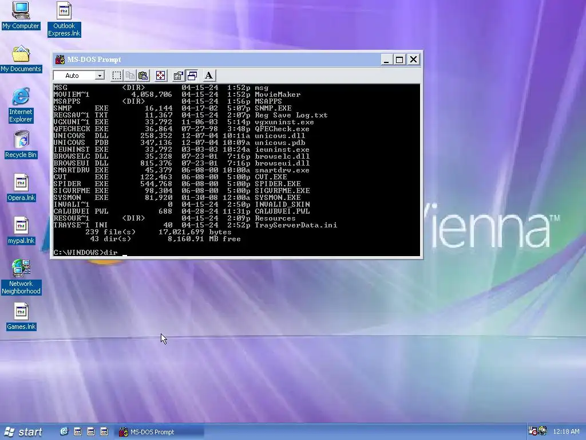586x440 pixels.
Task: Open the start button menu
Action: point(23,432)
